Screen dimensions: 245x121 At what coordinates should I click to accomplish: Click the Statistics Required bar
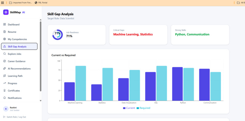point(108,84)
